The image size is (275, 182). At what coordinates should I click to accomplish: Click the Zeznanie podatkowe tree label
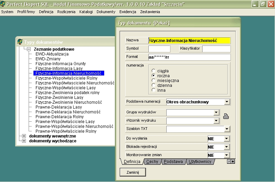coord(54,49)
